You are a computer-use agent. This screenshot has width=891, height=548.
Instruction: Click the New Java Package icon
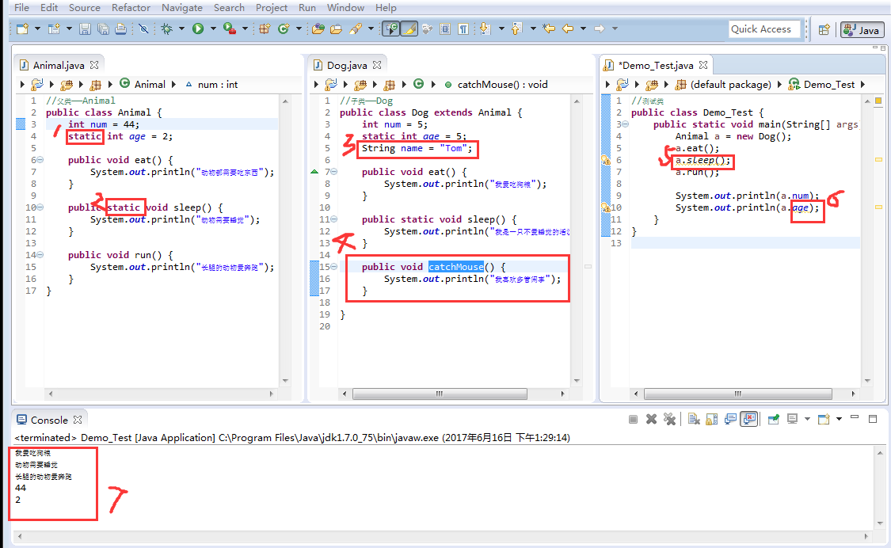tap(265, 29)
